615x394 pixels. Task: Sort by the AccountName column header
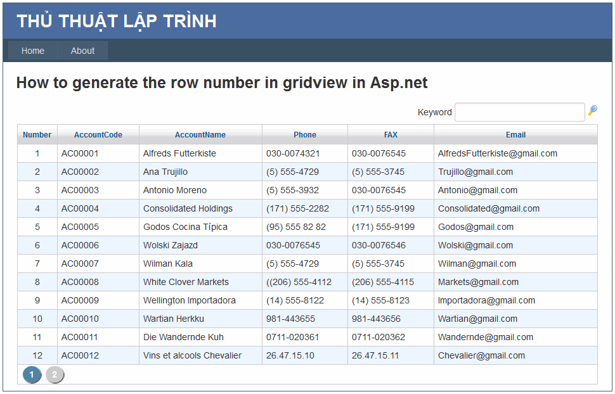click(200, 134)
